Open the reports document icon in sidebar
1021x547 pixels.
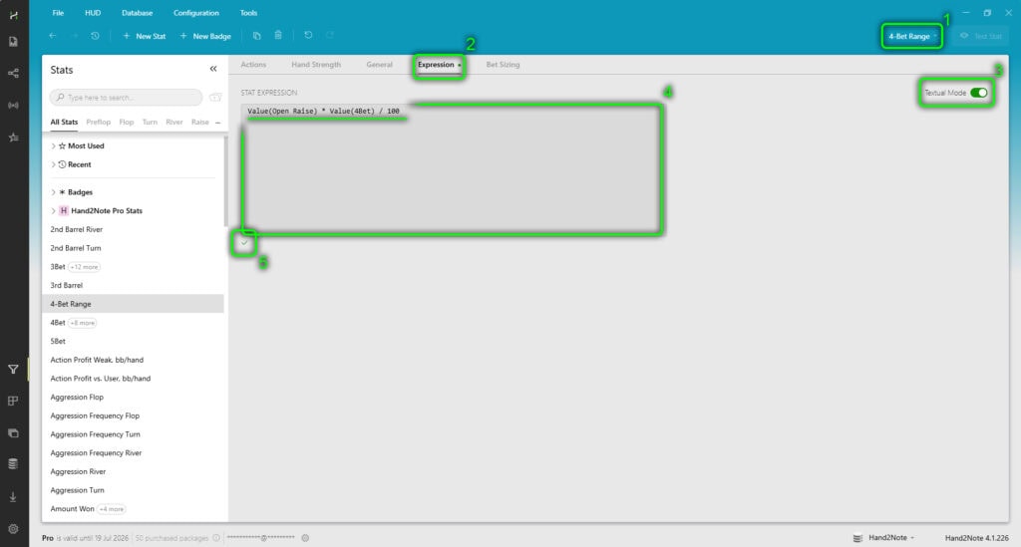tap(13, 42)
